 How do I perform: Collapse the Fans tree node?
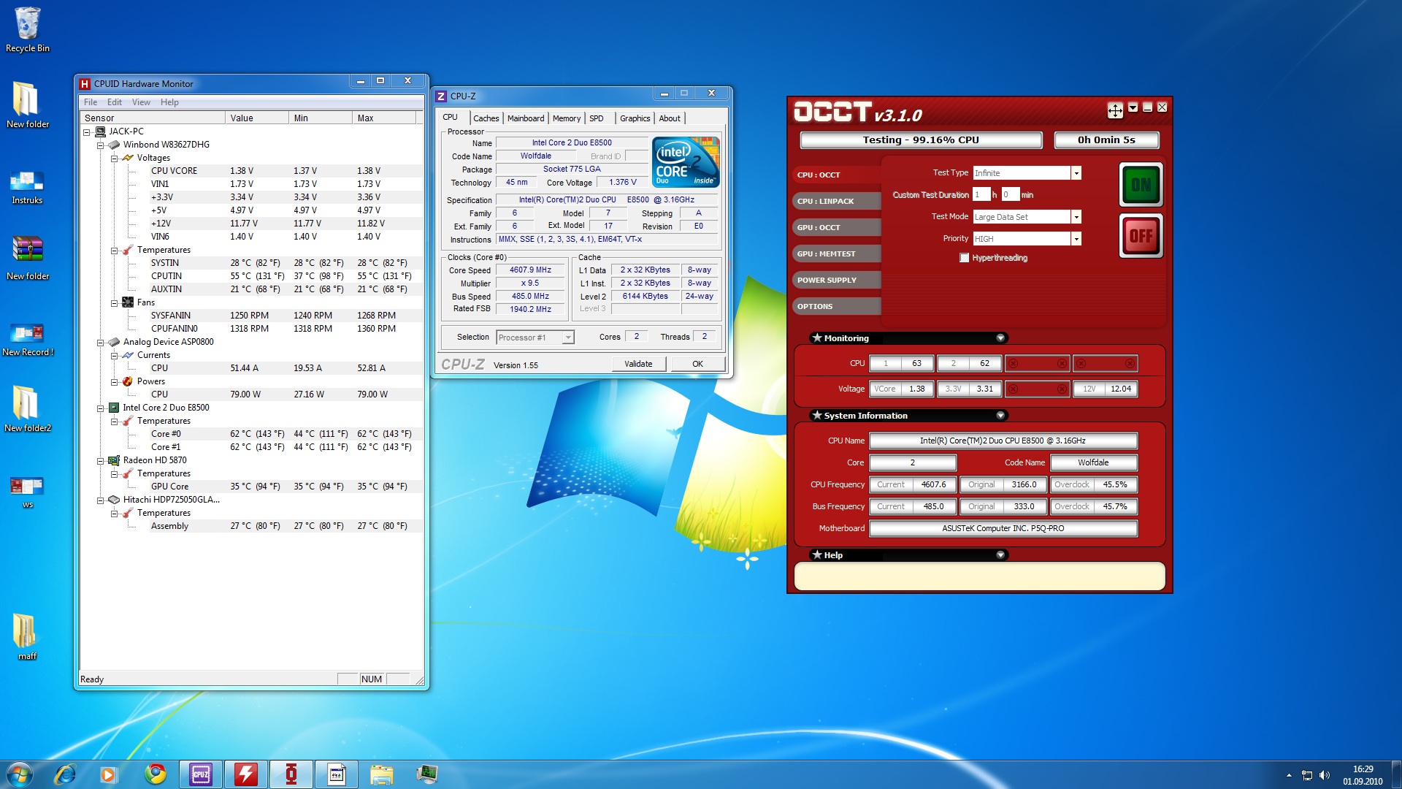click(x=115, y=303)
